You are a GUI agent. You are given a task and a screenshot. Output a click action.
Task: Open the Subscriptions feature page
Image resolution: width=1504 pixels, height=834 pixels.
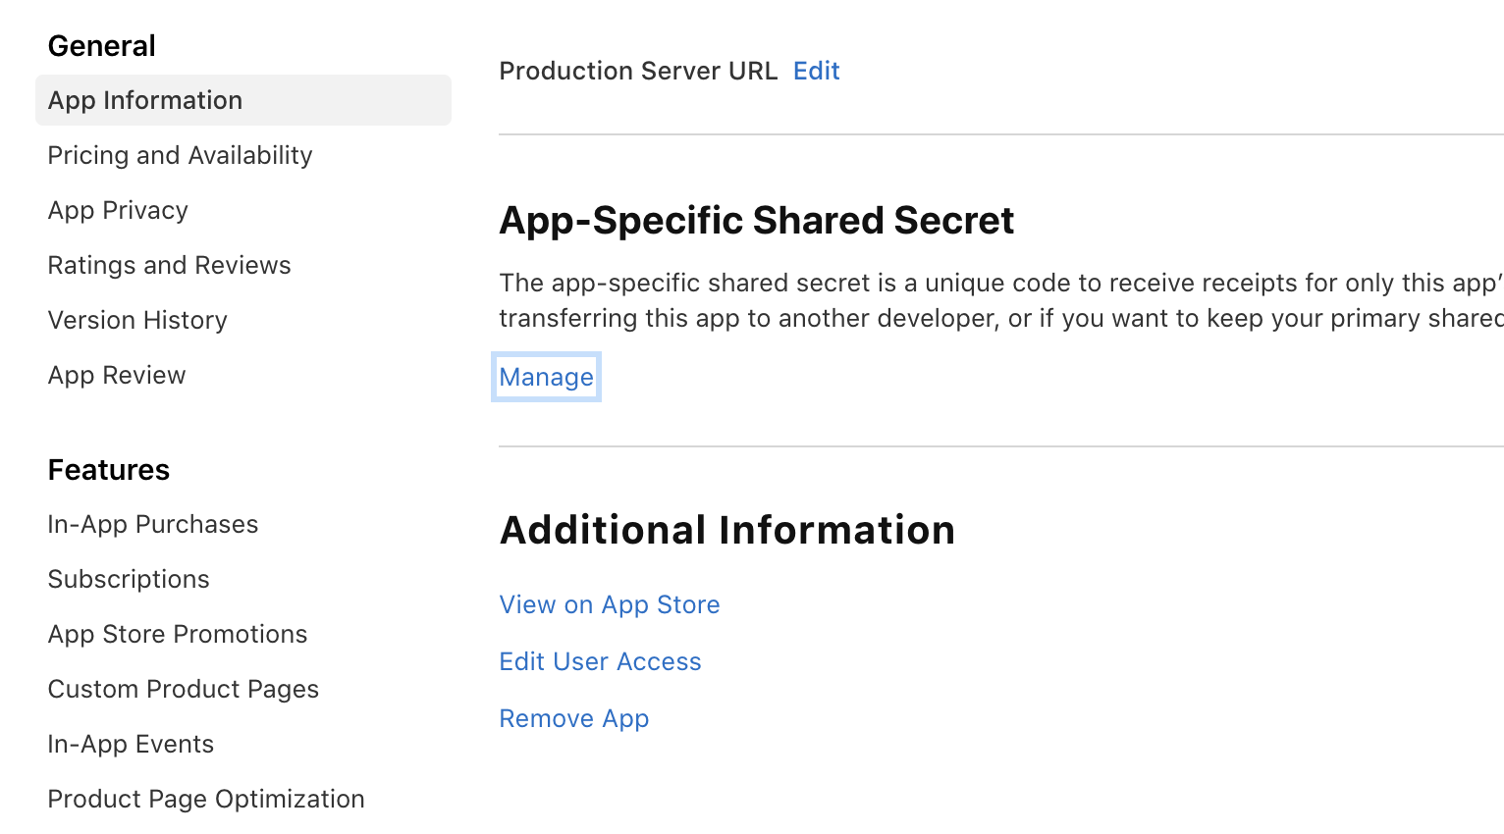tap(129, 579)
